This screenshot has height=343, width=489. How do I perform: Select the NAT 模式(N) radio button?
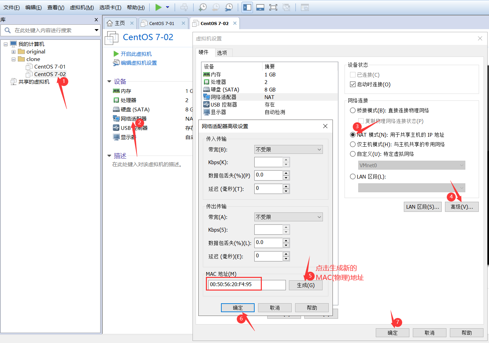pos(353,135)
